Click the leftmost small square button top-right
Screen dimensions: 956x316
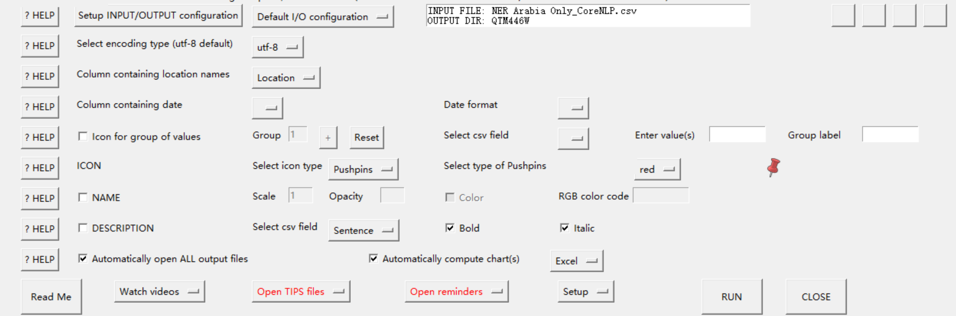842,16
